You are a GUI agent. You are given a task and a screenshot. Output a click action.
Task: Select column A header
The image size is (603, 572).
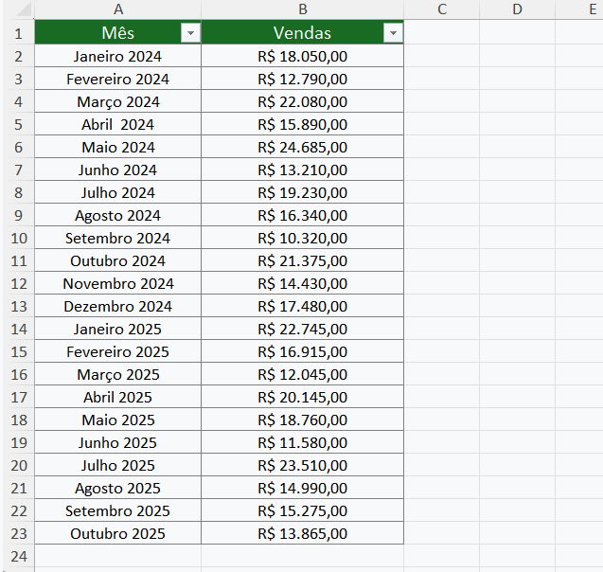pyautogui.click(x=117, y=9)
